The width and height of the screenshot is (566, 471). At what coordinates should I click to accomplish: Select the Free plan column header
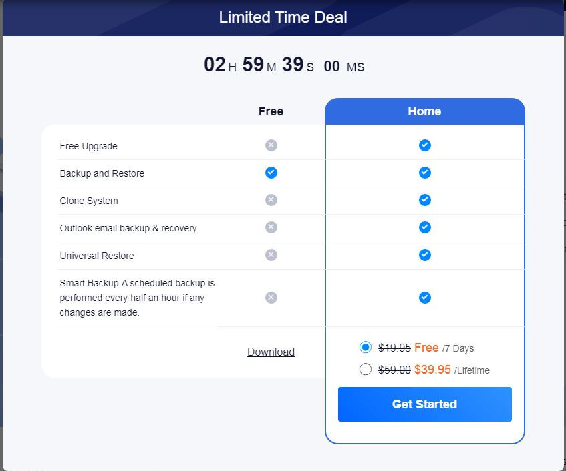[271, 111]
